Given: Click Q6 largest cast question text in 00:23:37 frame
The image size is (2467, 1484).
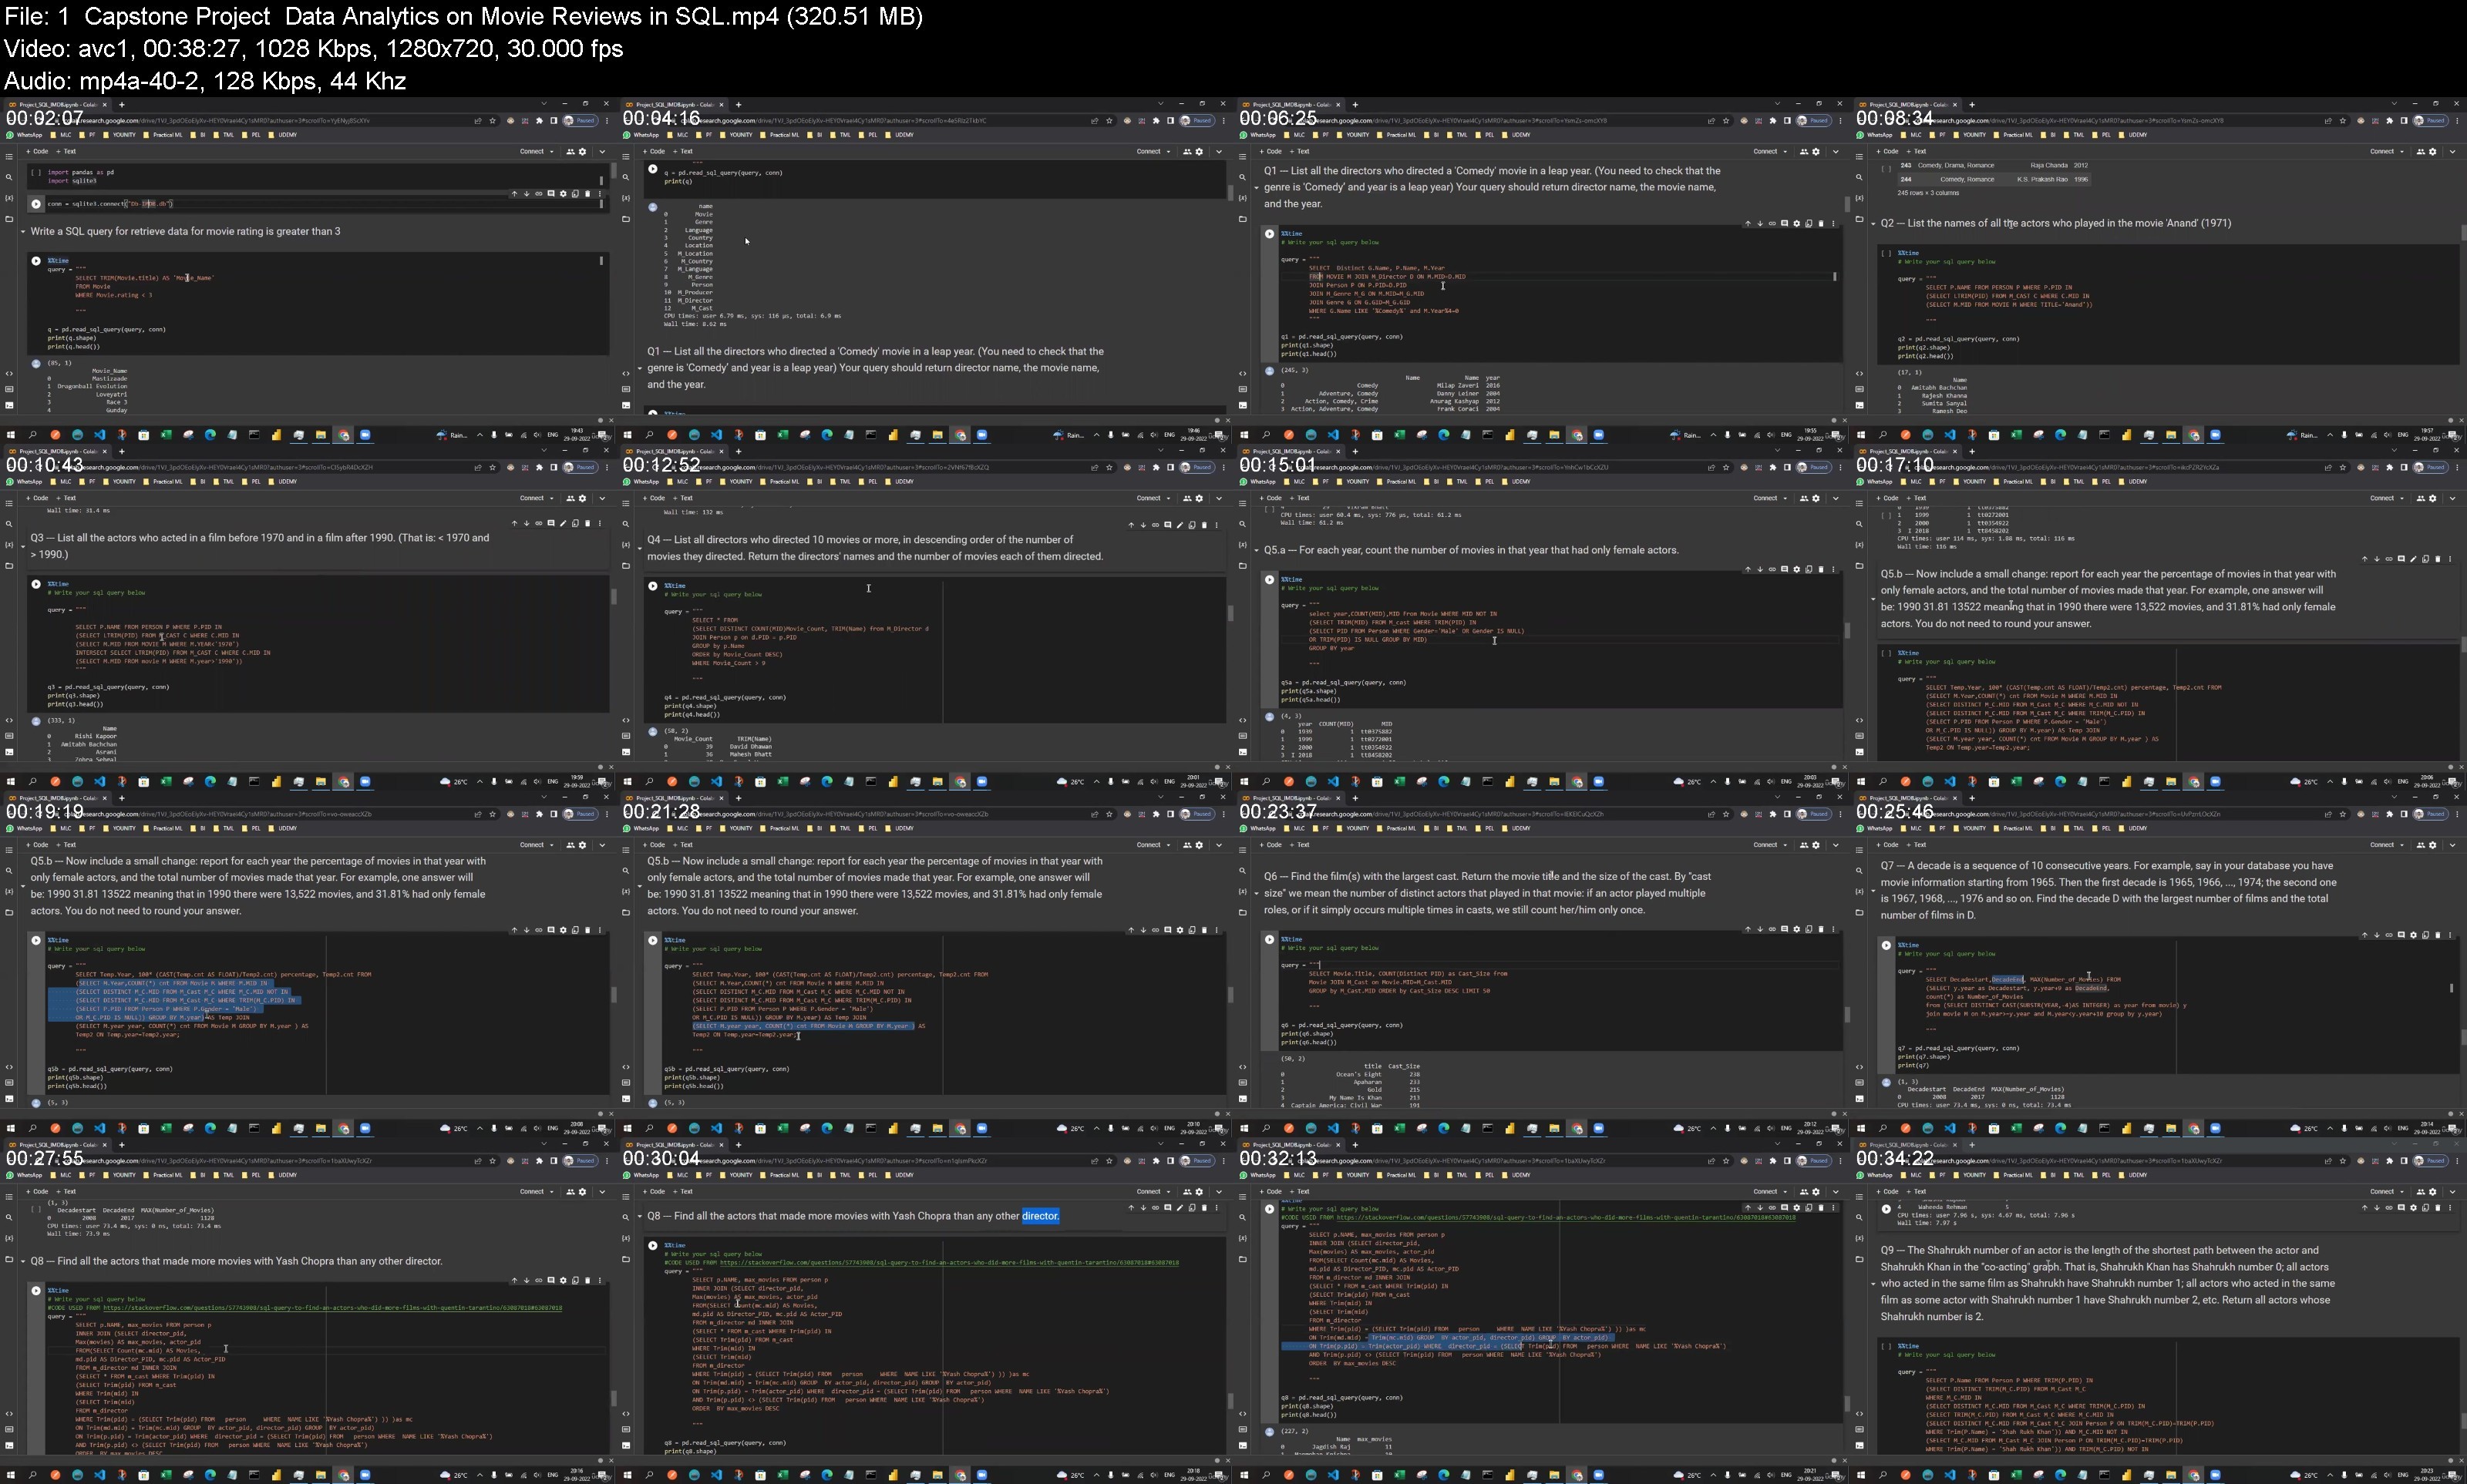Looking at the screenshot, I should point(1488,893).
